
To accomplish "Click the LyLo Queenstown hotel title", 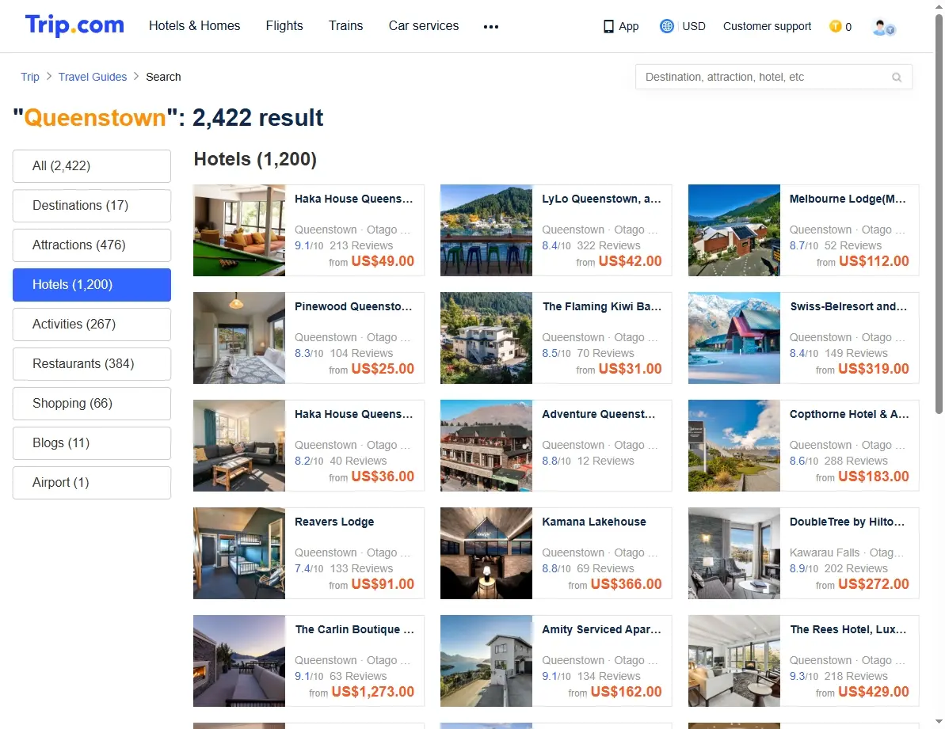I will (x=601, y=199).
